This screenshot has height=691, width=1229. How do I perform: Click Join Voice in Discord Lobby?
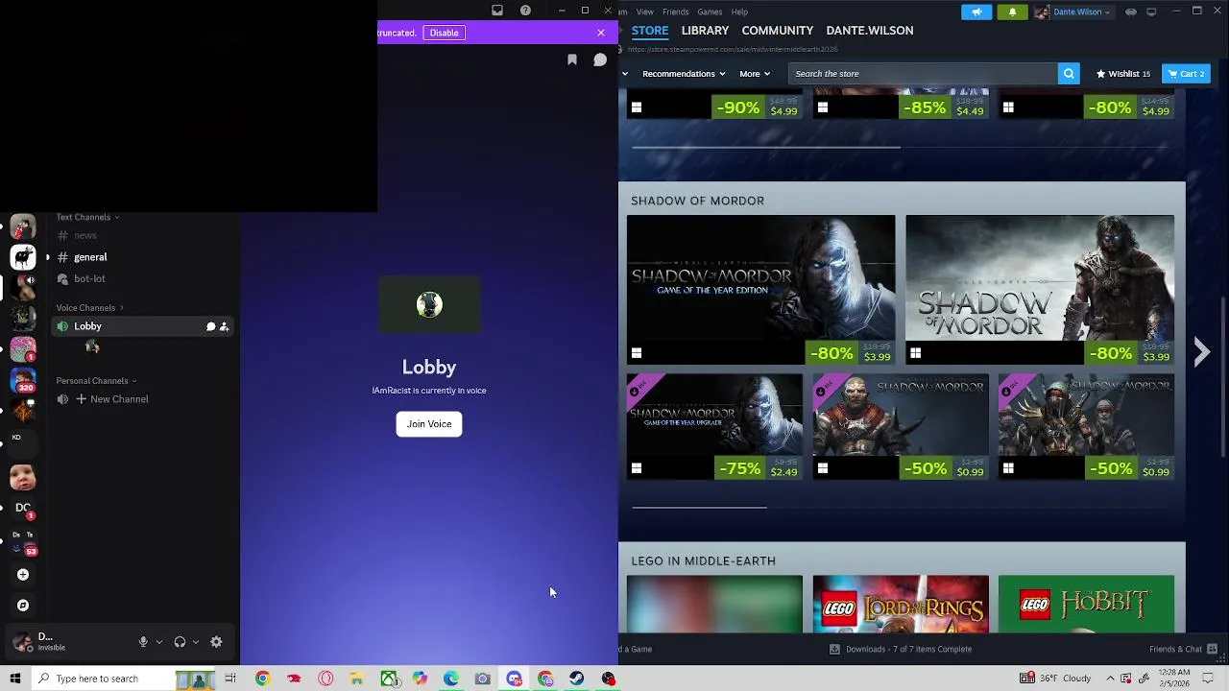[429, 424]
